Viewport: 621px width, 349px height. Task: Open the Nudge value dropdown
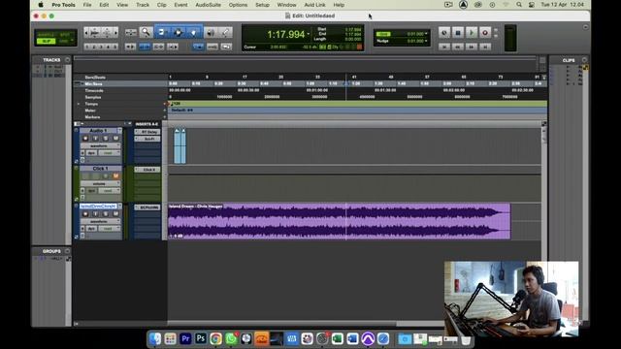(x=426, y=41)
